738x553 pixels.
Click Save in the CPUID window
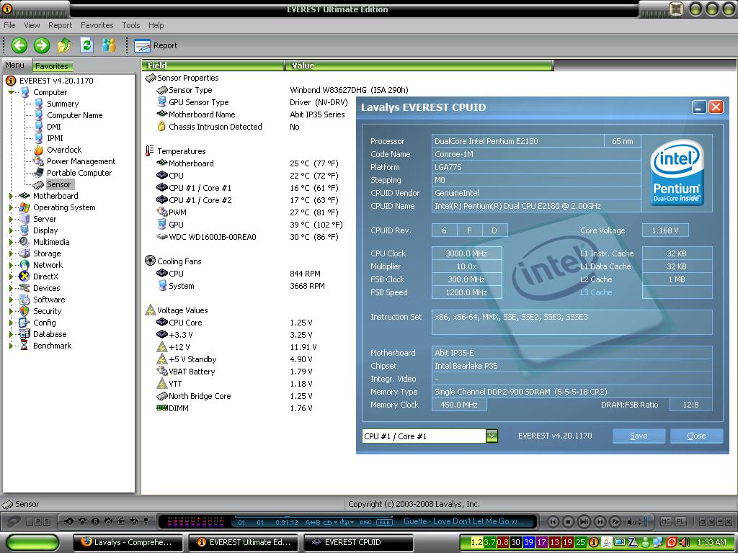tap(639, 436)
